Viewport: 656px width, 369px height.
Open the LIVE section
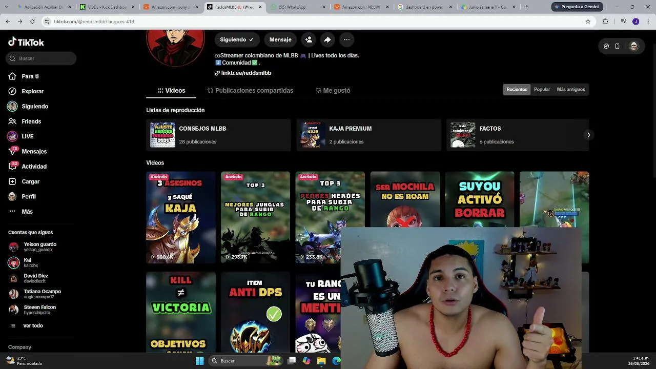[x=20, y=136]
